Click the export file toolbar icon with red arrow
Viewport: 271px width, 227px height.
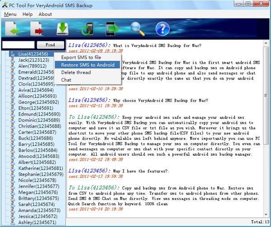(x=37, y=28)
